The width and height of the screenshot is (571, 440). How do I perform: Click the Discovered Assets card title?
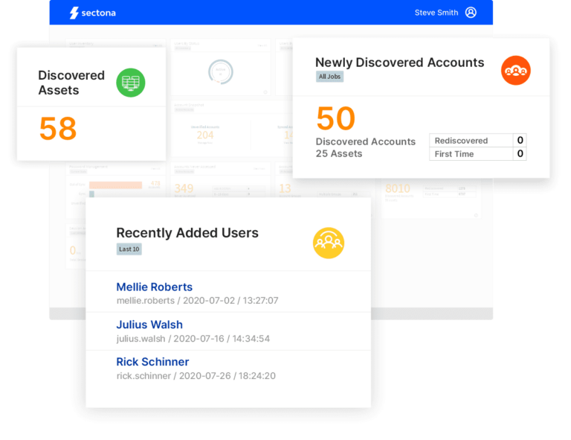[x=71, y=83]
